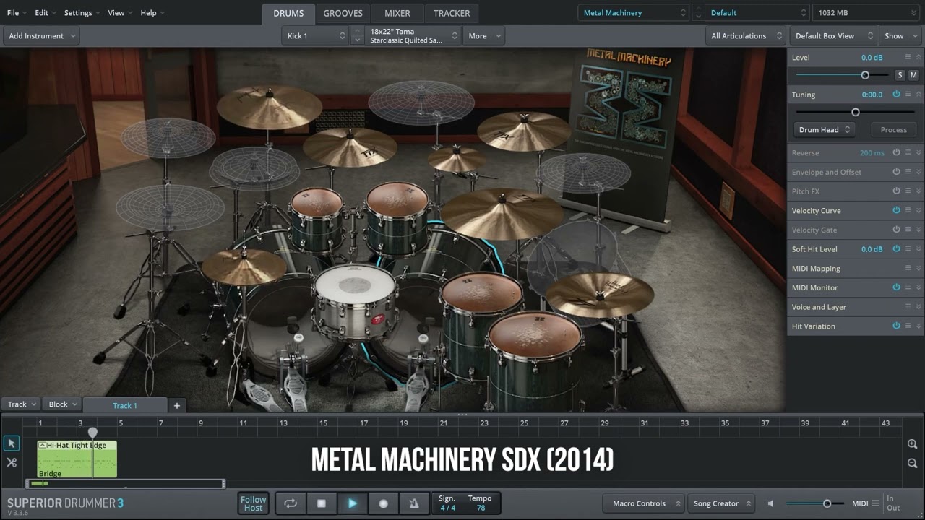The width and height of the screenshot is (925, 520).
Task: Click the record button
Action: 384,503
